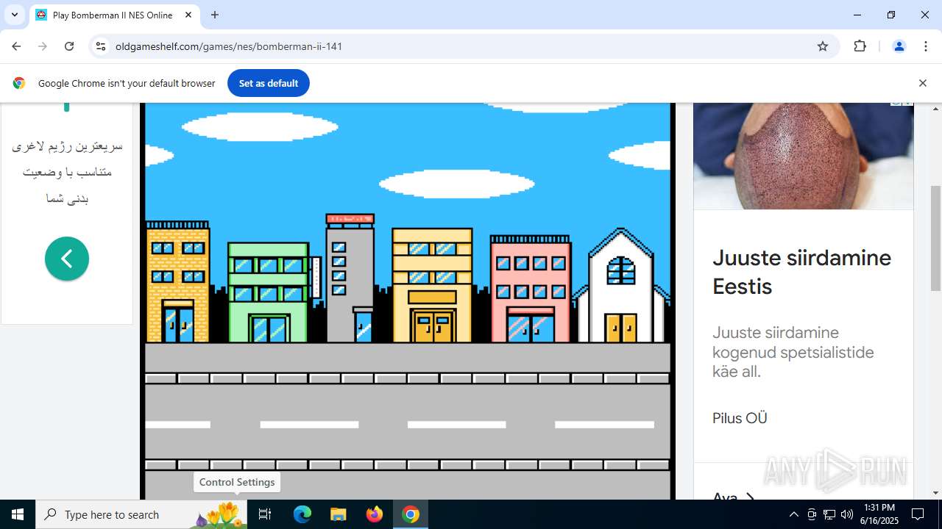
Task: Open the Chrome profile avatar
Action: [899, 46]
